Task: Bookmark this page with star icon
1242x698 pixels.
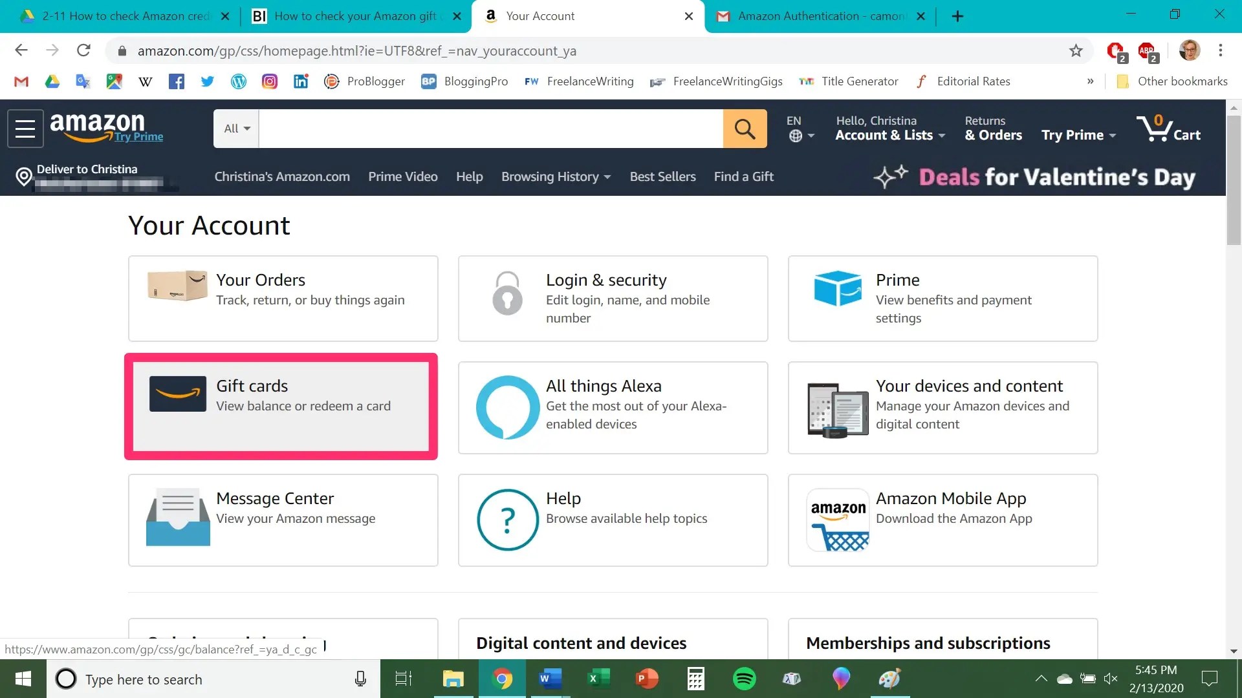Action: coord(1076,51)
